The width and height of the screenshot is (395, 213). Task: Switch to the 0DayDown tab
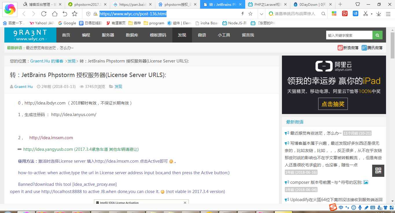coord(313,4)
